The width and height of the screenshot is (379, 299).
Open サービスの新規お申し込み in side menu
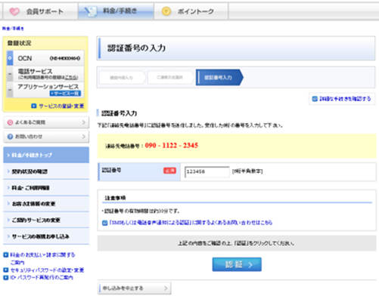(46, 236)
